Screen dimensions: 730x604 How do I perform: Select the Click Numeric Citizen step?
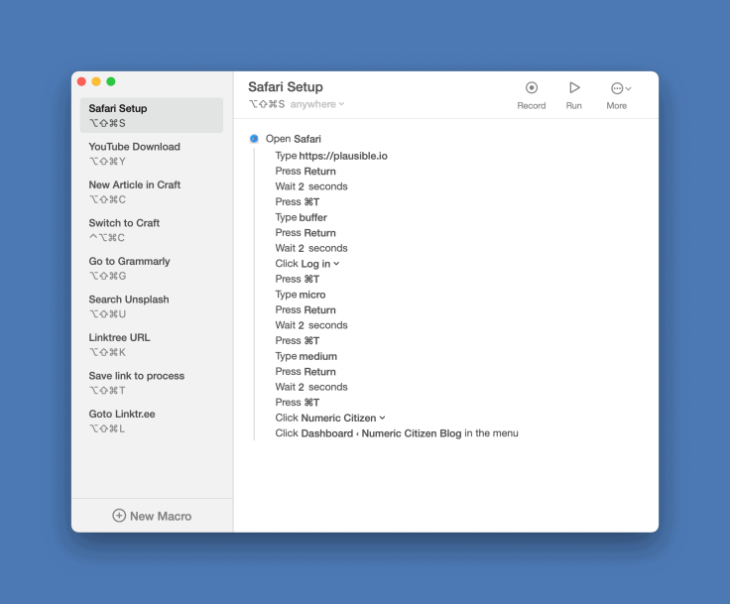[x=330, y=418]
